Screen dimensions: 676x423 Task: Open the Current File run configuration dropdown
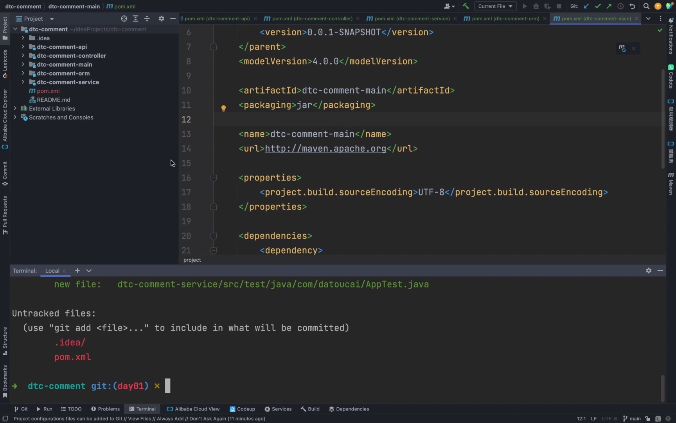pyautogui.click(x=495, y=6)
